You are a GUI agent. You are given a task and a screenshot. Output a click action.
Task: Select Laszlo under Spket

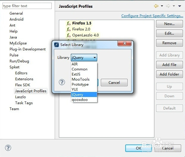pos(21,97)
